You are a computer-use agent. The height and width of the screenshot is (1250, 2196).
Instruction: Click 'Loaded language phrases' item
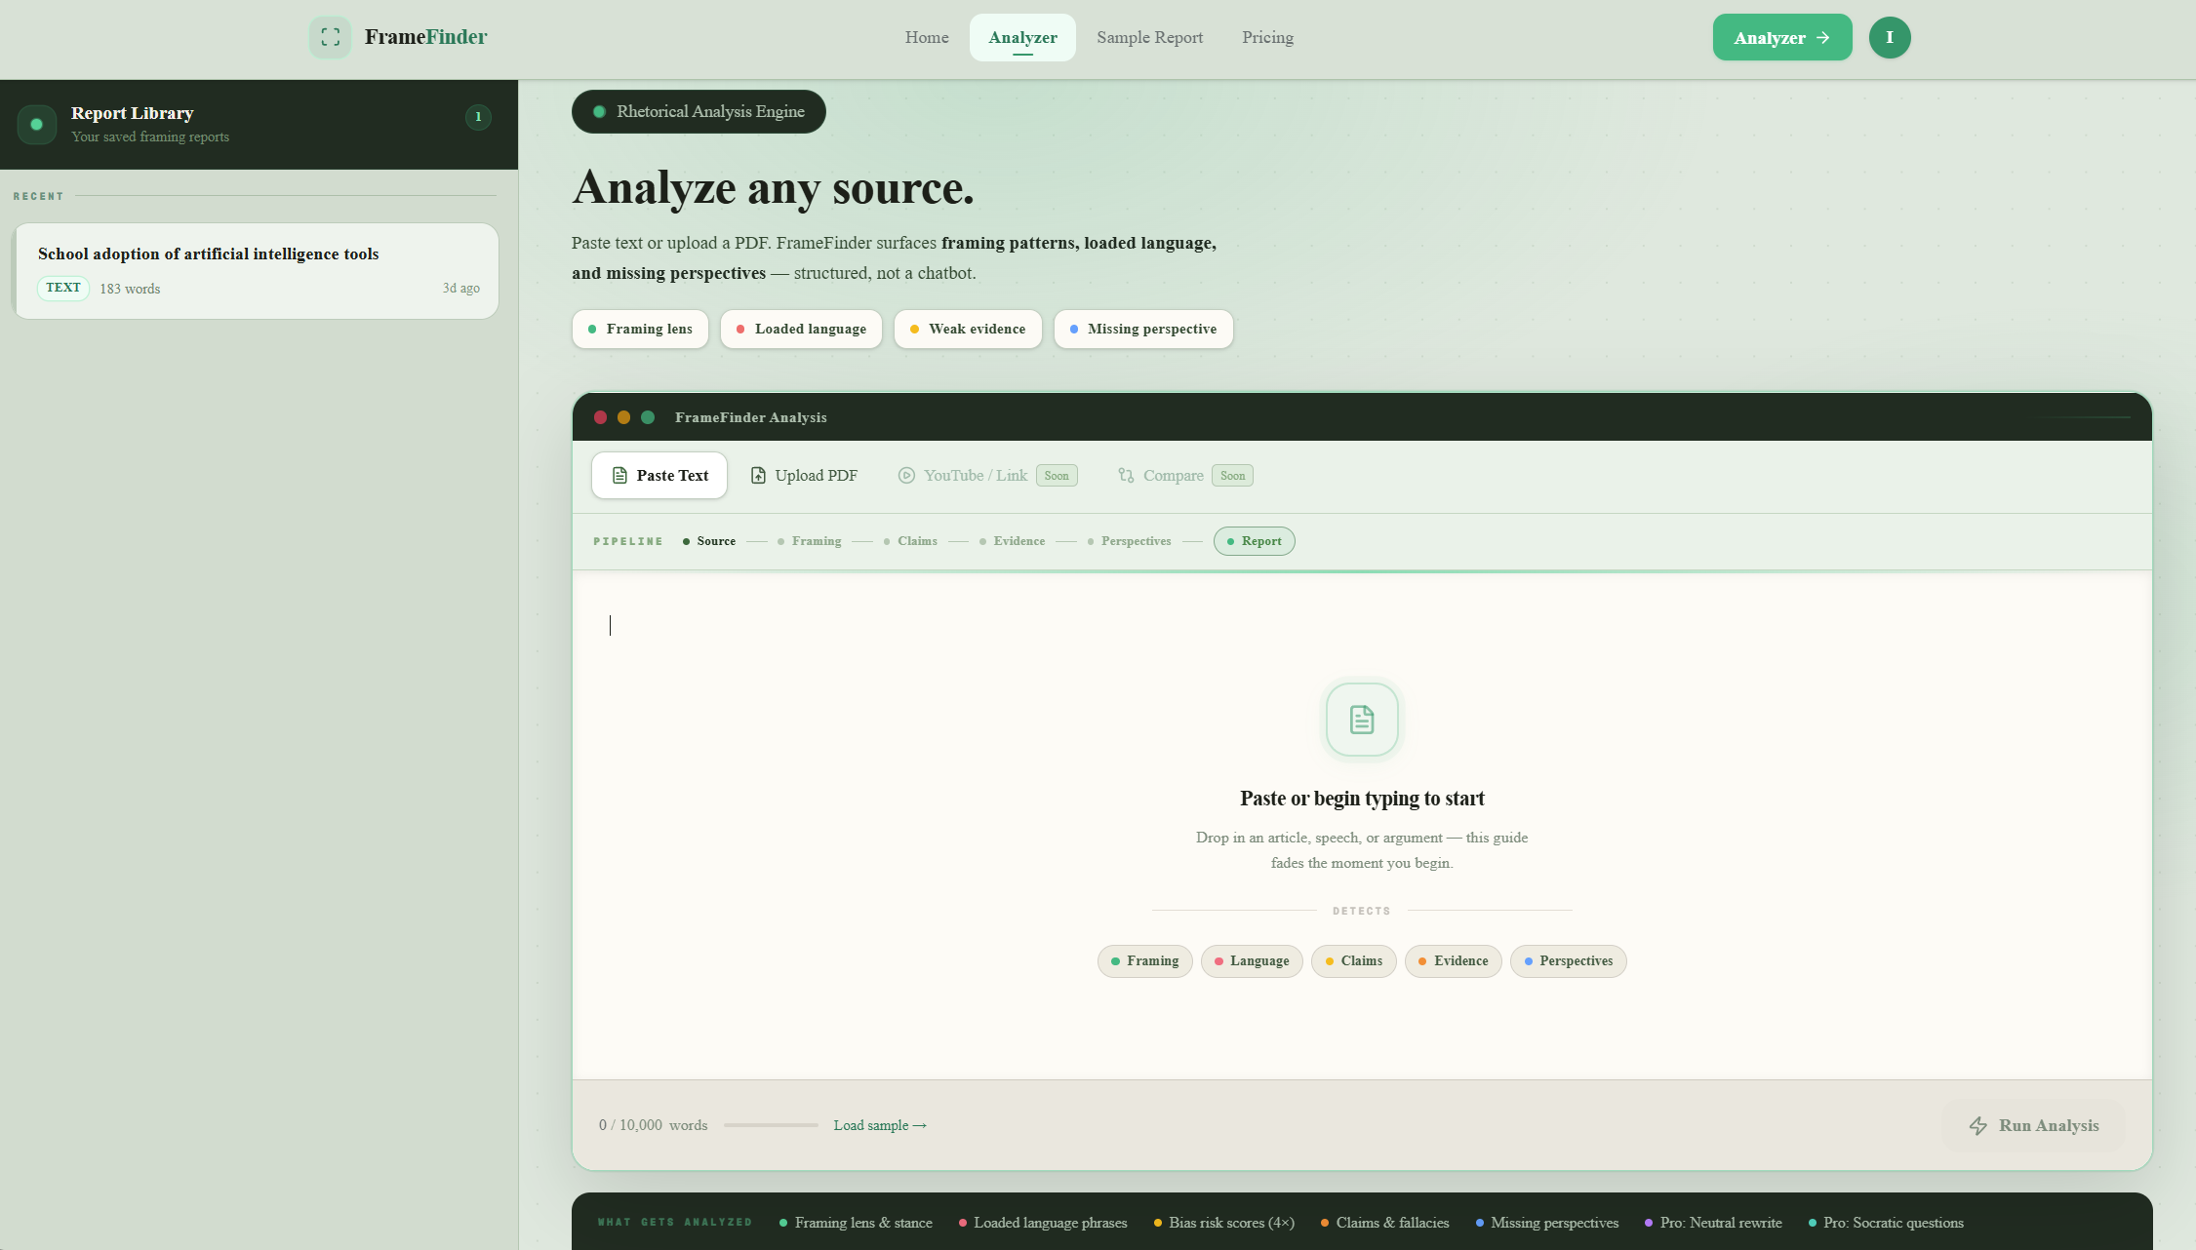tap(1043, 1223)
